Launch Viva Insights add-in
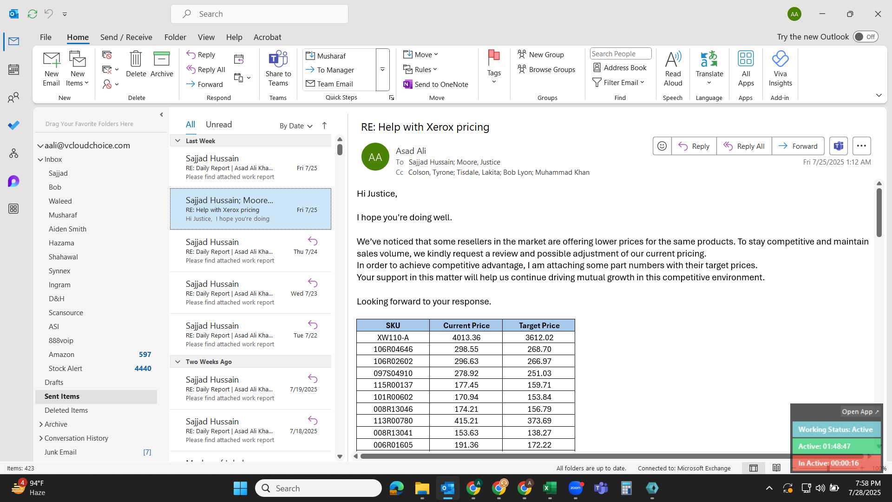This screenshot has width=892, height=502. click(x=780, y=69)
